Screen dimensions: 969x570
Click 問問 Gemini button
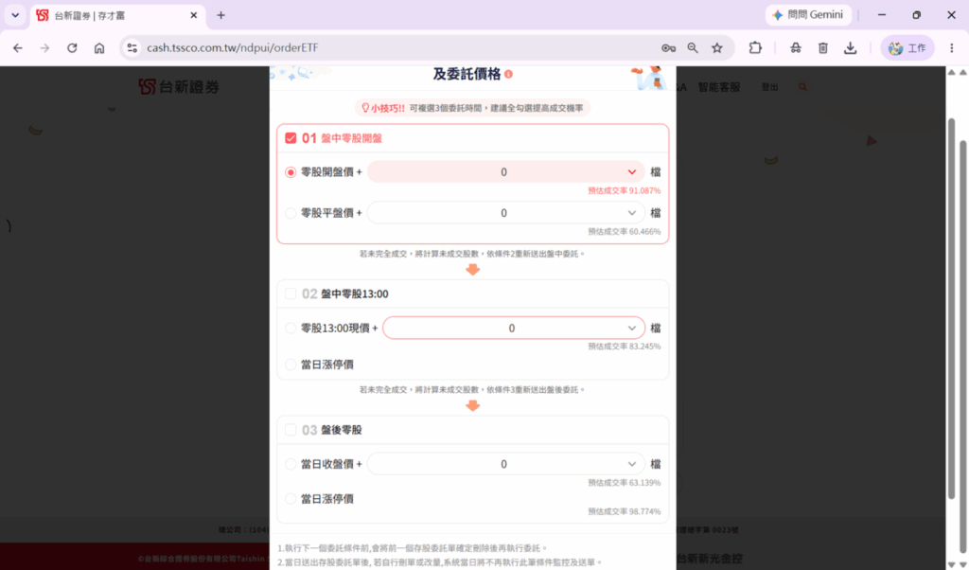pos(808,15)
